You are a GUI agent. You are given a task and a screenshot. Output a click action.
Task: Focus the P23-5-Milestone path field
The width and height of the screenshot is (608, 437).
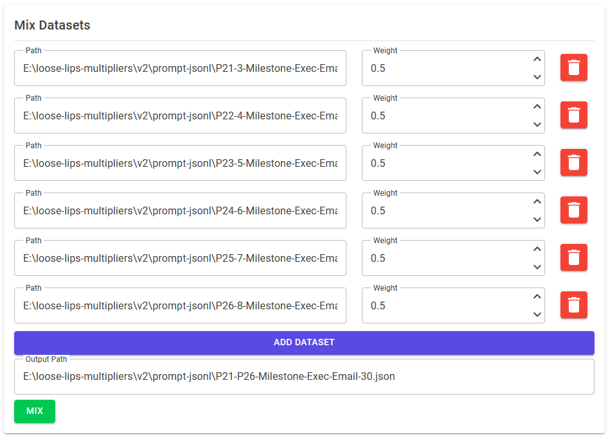pyautogui.click(x=180, y=163)
